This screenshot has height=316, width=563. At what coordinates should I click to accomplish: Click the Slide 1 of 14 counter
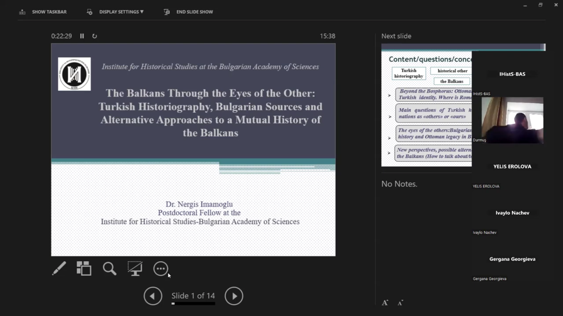click(x=193, y=296)
